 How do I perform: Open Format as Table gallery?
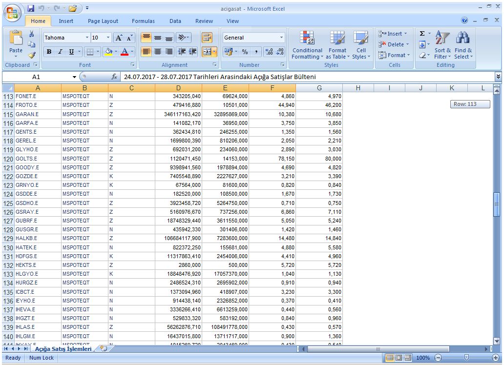337,45
